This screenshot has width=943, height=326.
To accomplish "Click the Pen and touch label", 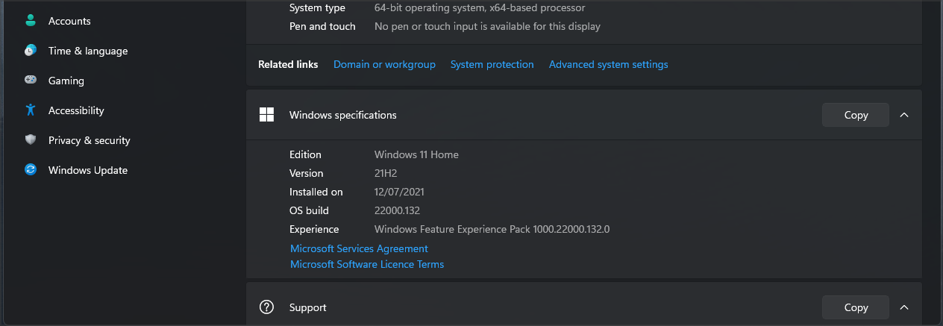I will click(x=322, y=26).
